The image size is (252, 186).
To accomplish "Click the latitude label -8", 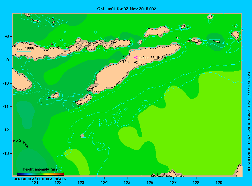I will pos(7,36).
